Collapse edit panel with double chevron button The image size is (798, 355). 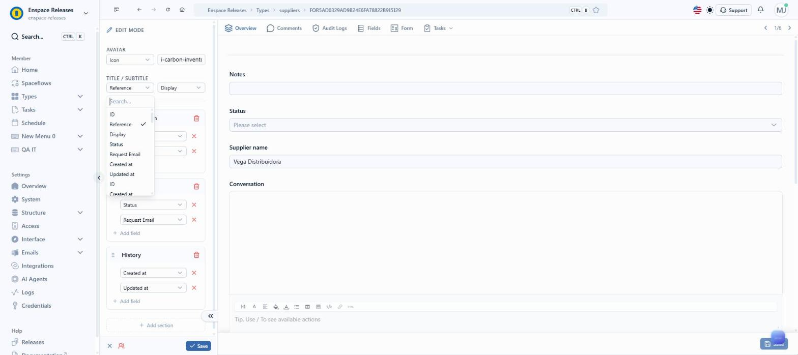(x=210, y=316)
